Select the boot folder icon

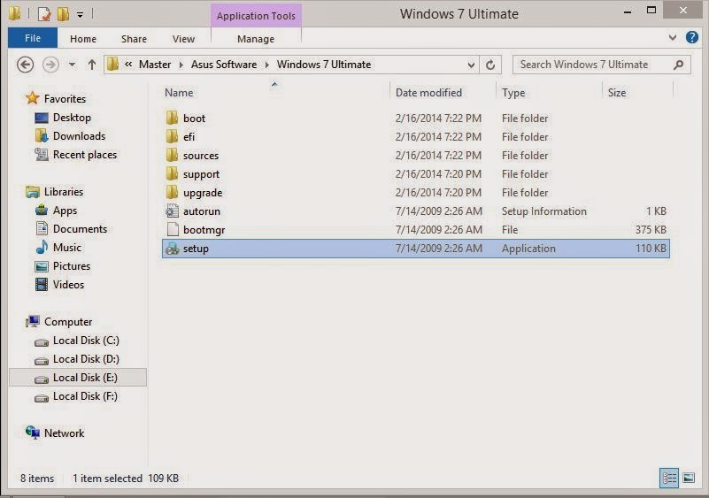pos(172,118)
